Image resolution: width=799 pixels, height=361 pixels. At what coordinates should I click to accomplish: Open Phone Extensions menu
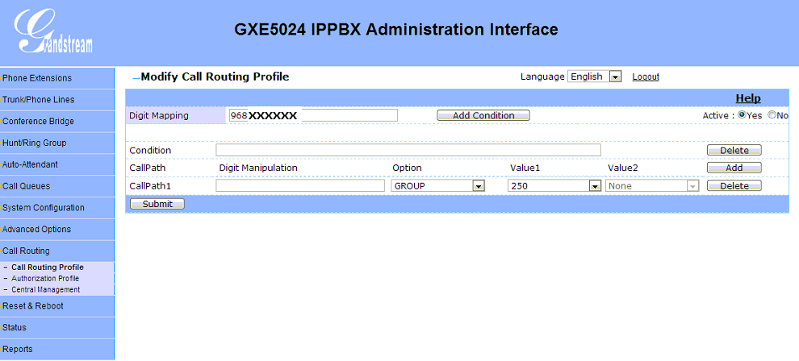56,78
